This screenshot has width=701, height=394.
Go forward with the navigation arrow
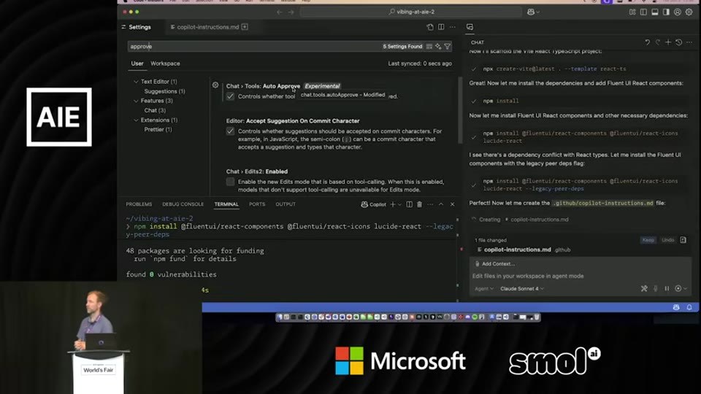tap(291, 12)
